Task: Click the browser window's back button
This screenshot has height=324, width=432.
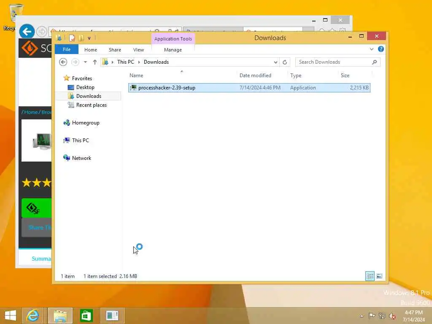Action: tap(27, 32)
